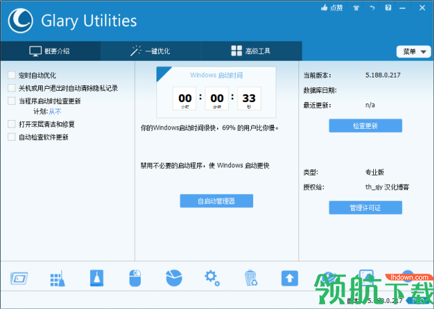Launch the registry cleaner grid-and-broom icon
Screen dimensions: 434x309
point(57,278)
